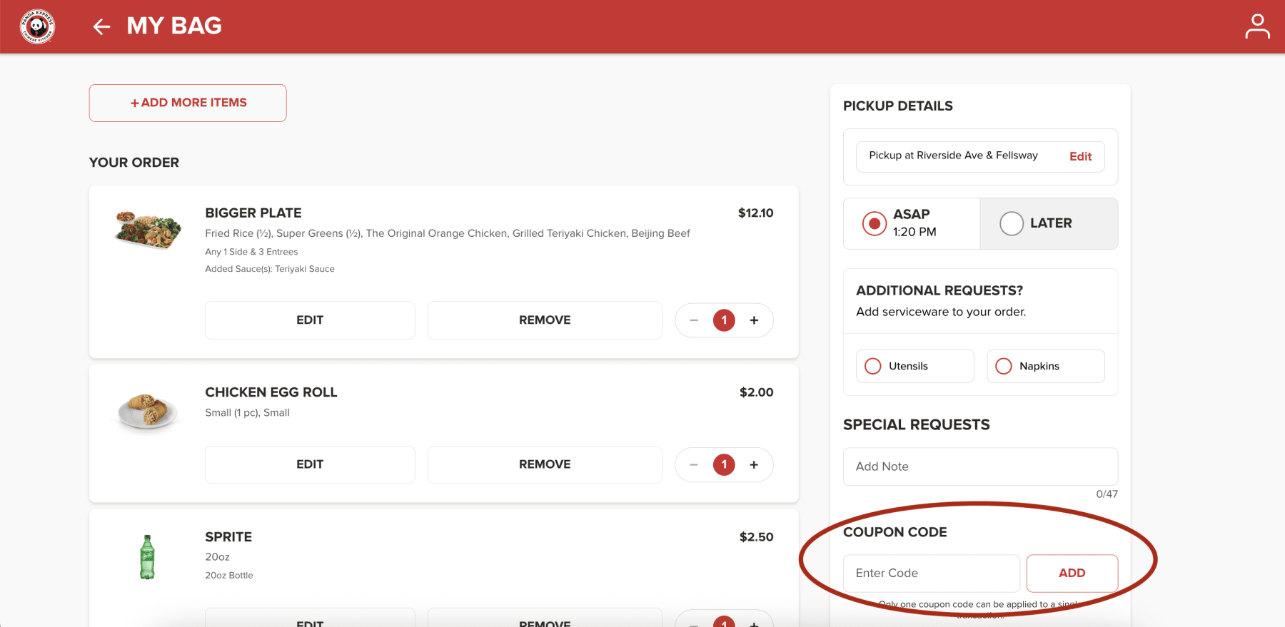Increase Bigger Plate quantity with plus

pos(754,320)
